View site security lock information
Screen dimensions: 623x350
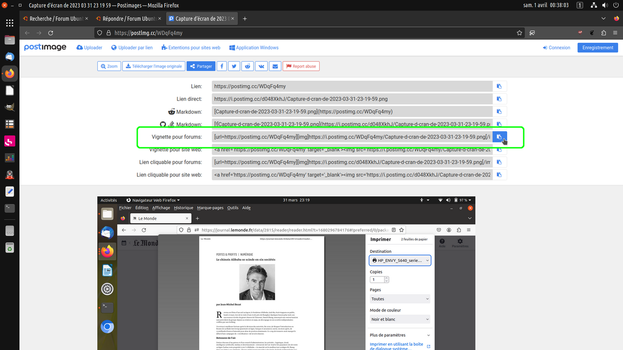[109, 33]
